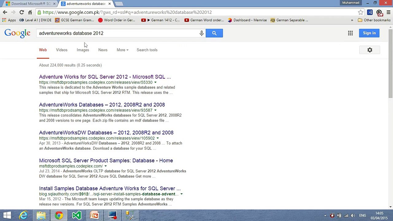Open search settings gear icon
Viewport: 393px width, 221px height.
[370, 50]
